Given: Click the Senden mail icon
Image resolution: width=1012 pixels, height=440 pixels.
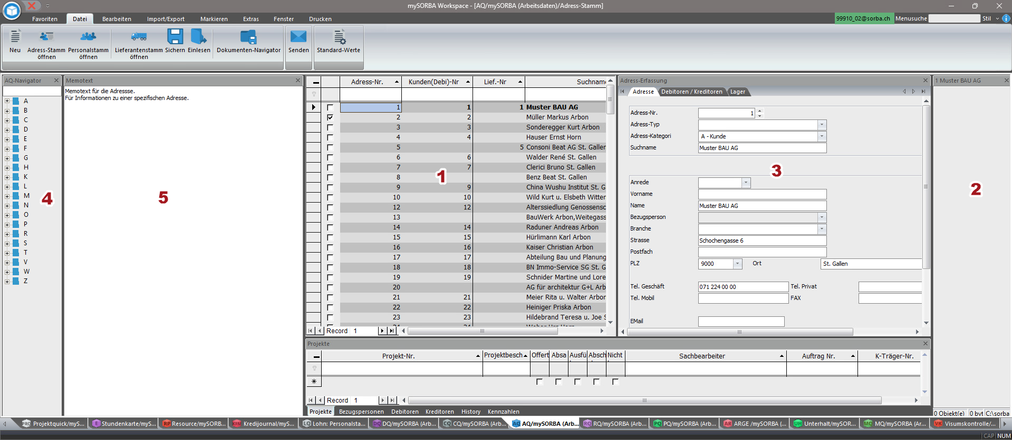Looking at the screenshot, I should point(298,36).
